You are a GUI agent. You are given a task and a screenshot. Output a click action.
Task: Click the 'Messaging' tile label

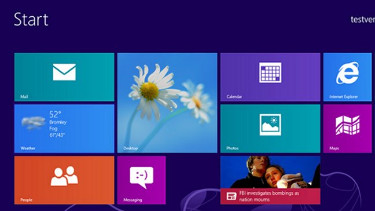click(133, 200)
